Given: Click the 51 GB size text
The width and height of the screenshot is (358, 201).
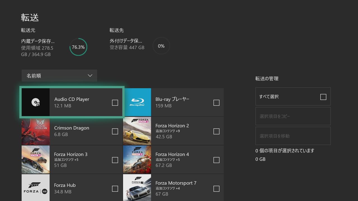Looking at the screenshot, I should [x=60, y=165].
